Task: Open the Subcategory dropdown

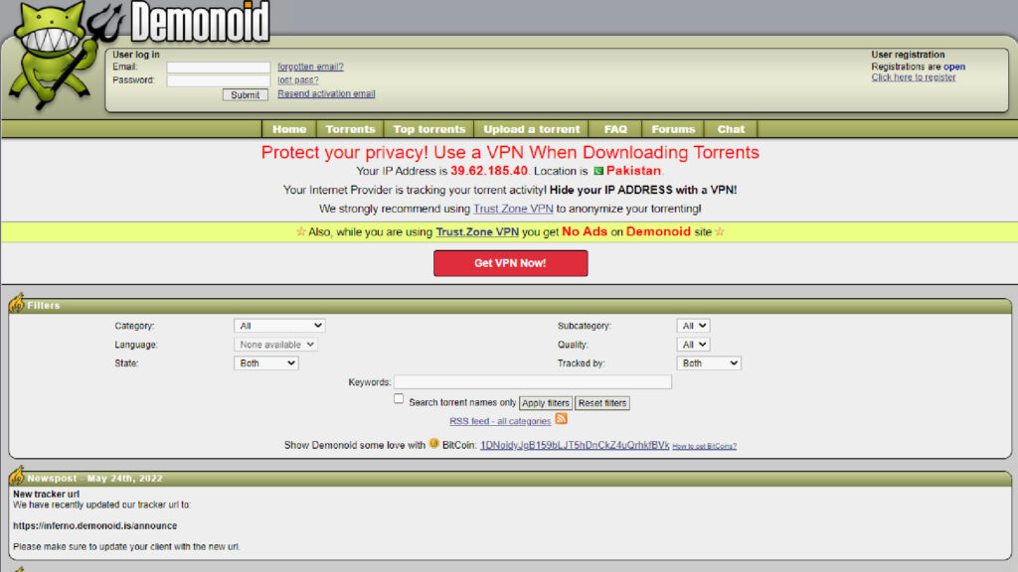Action: [693, 326]
